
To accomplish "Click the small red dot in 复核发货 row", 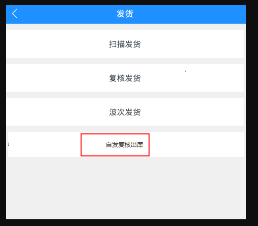I will tap(185, 71).
